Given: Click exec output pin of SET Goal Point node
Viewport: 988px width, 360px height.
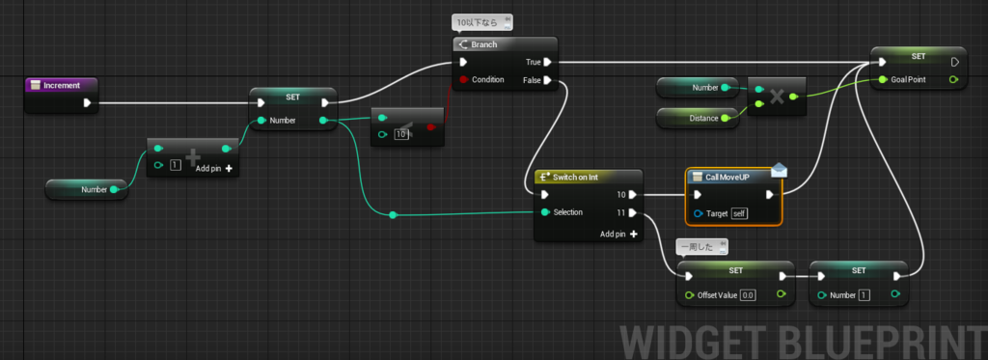Looking at the screenshot, I should coord(954,62).
